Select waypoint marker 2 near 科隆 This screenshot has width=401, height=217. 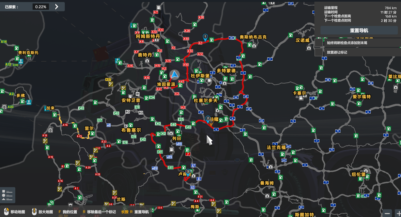coord(208,119)
